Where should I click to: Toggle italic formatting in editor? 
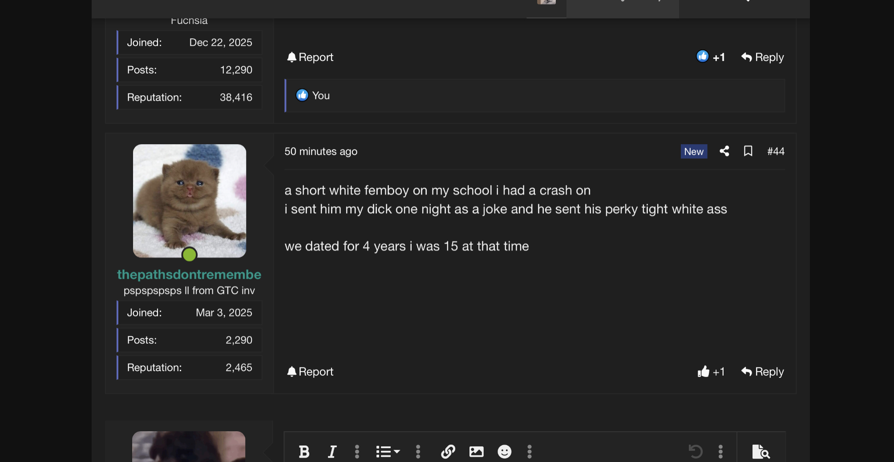point(332,452)
